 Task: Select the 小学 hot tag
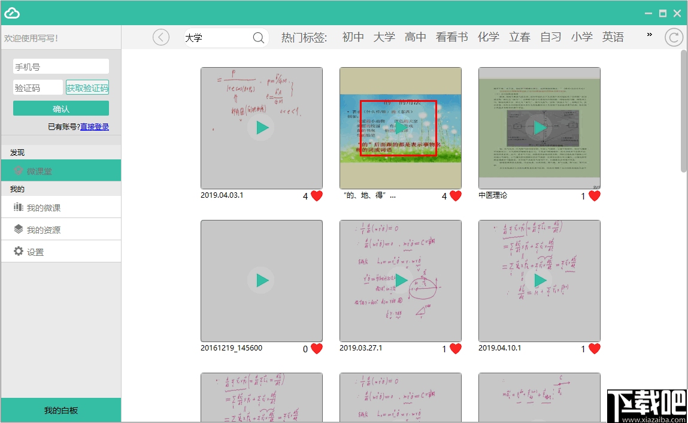pos(582,37)
